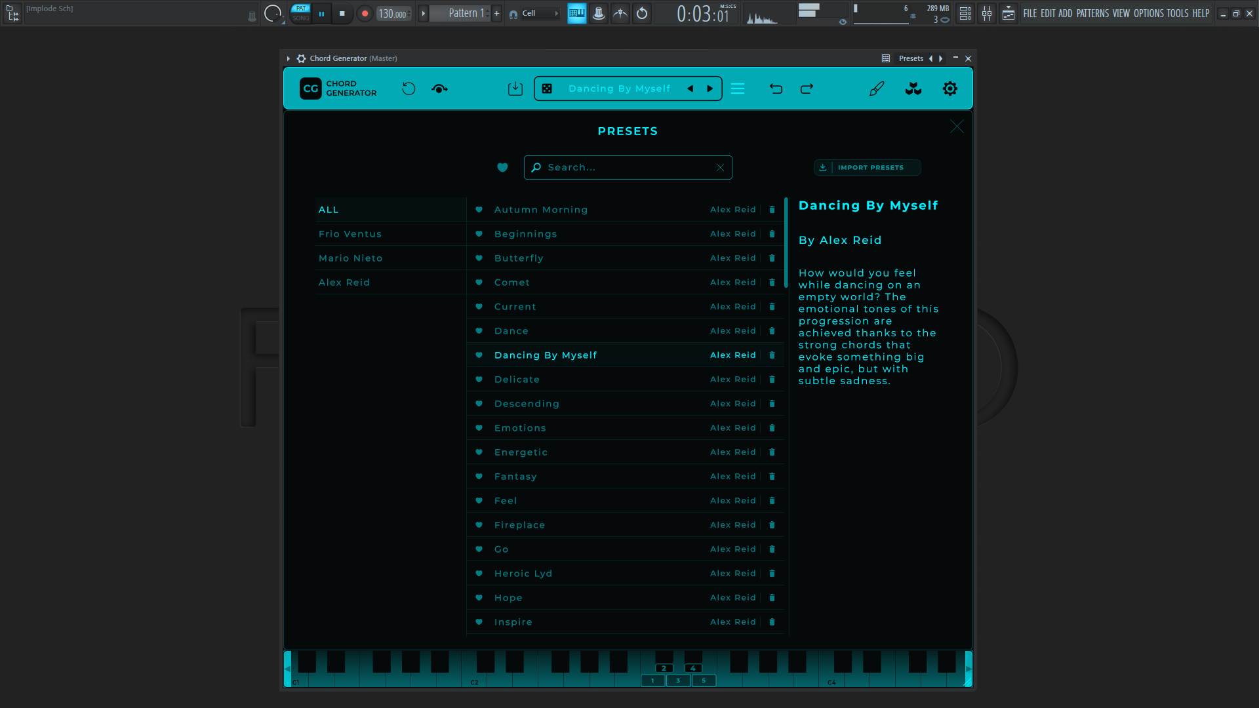Open the FILE menu
This screenshot has width=1259, height=708.
tap(1030, 13)
